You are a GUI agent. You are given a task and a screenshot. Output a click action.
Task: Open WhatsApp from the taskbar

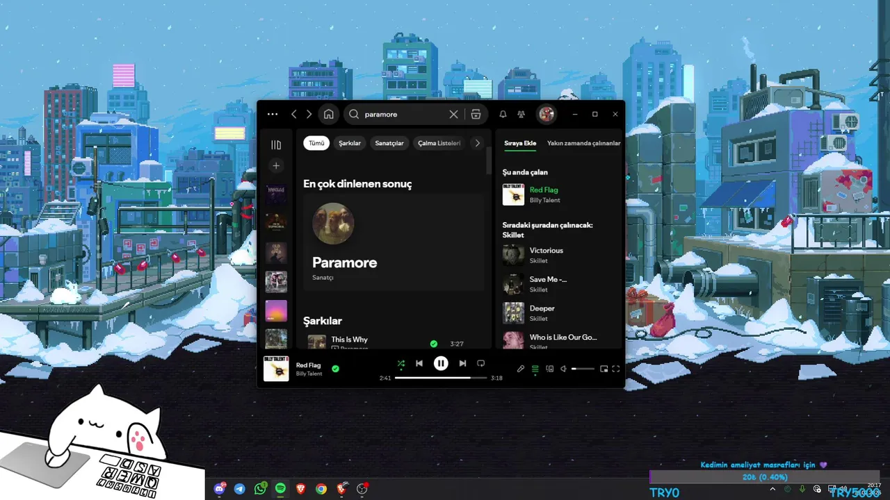pos(260,489)
